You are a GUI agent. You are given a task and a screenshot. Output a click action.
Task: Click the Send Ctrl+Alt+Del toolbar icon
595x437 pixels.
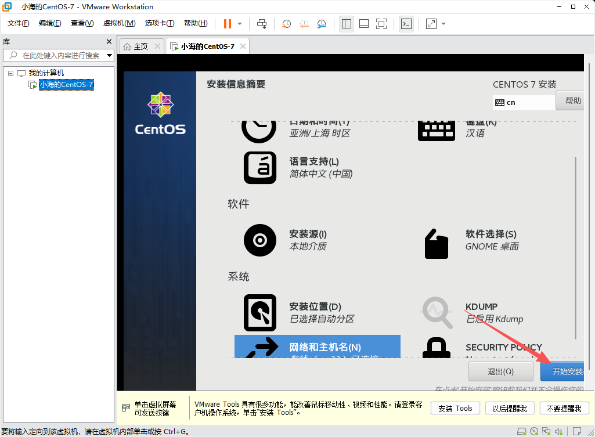tap(262, 24)
